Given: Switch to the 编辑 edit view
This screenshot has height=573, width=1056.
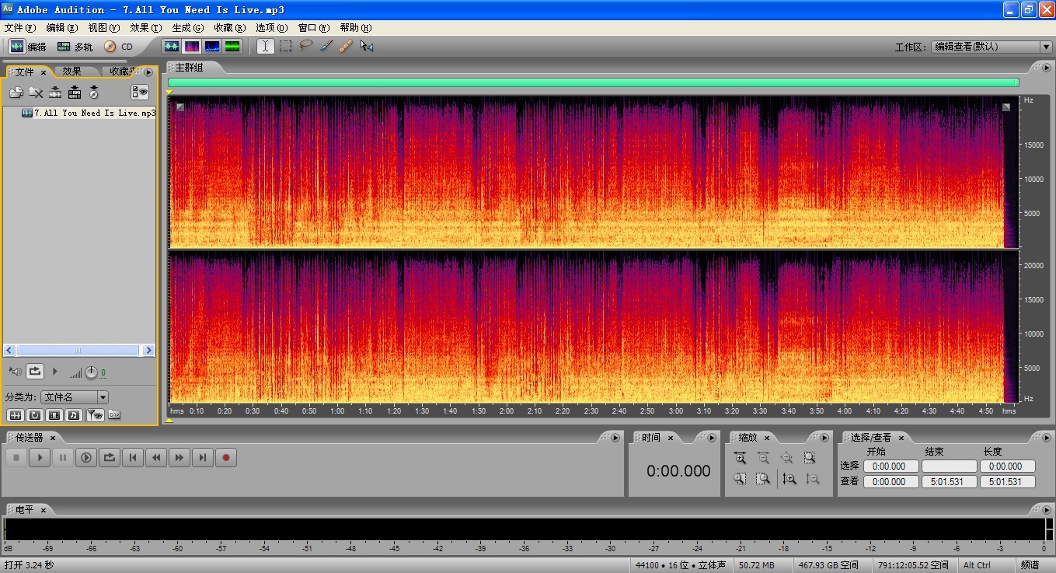Looking at the screenshot, I should pos(27,47).
